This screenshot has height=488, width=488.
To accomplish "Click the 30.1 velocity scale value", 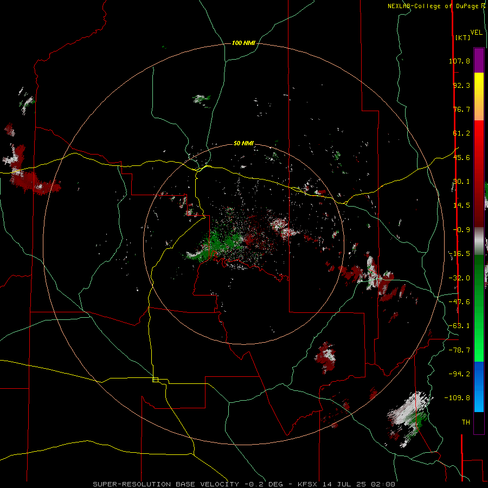I will click(461, 182).
